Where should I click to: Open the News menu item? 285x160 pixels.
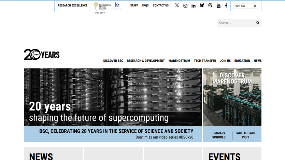click(258, 61)
